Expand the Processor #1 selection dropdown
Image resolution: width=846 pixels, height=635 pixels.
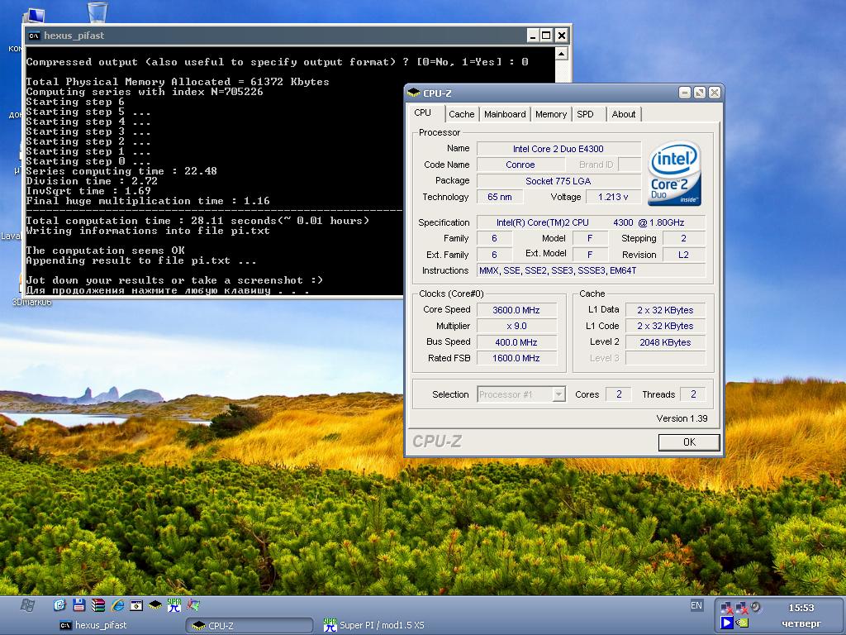[x=559, y=394]
